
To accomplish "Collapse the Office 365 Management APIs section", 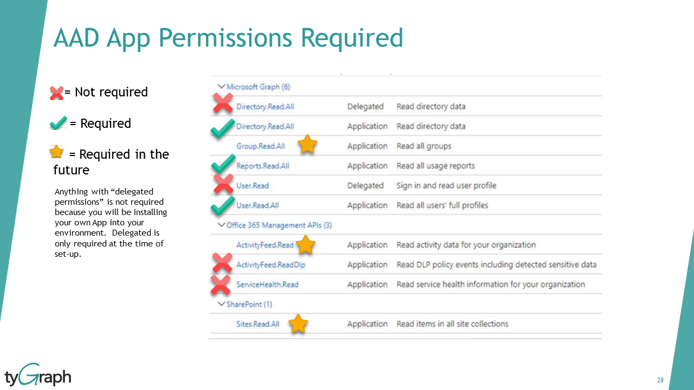I will [221, 225].
